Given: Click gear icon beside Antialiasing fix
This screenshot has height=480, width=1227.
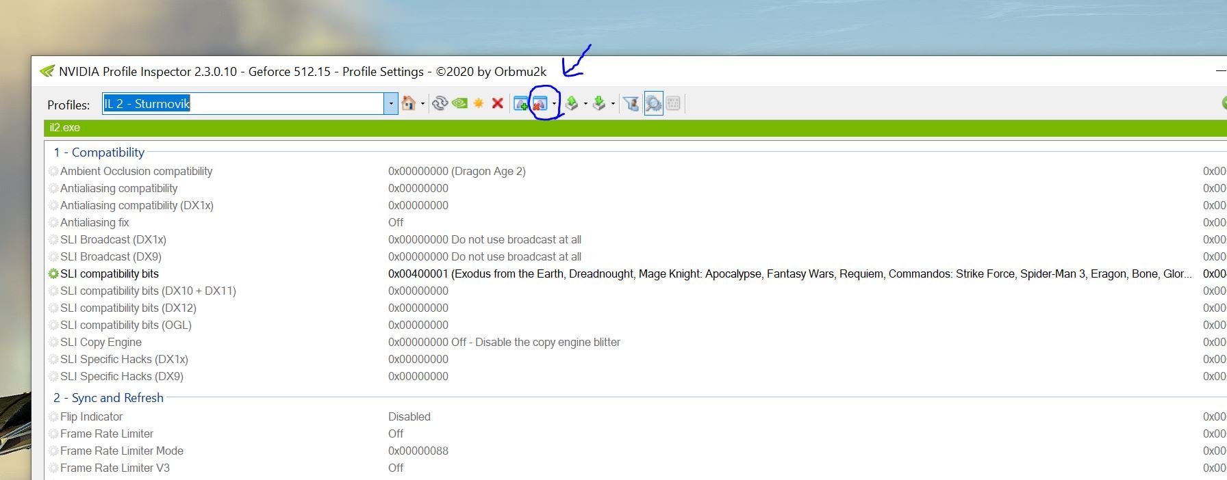Looking at the screenshot, I should pyautogui.click(x=53, y=222).
